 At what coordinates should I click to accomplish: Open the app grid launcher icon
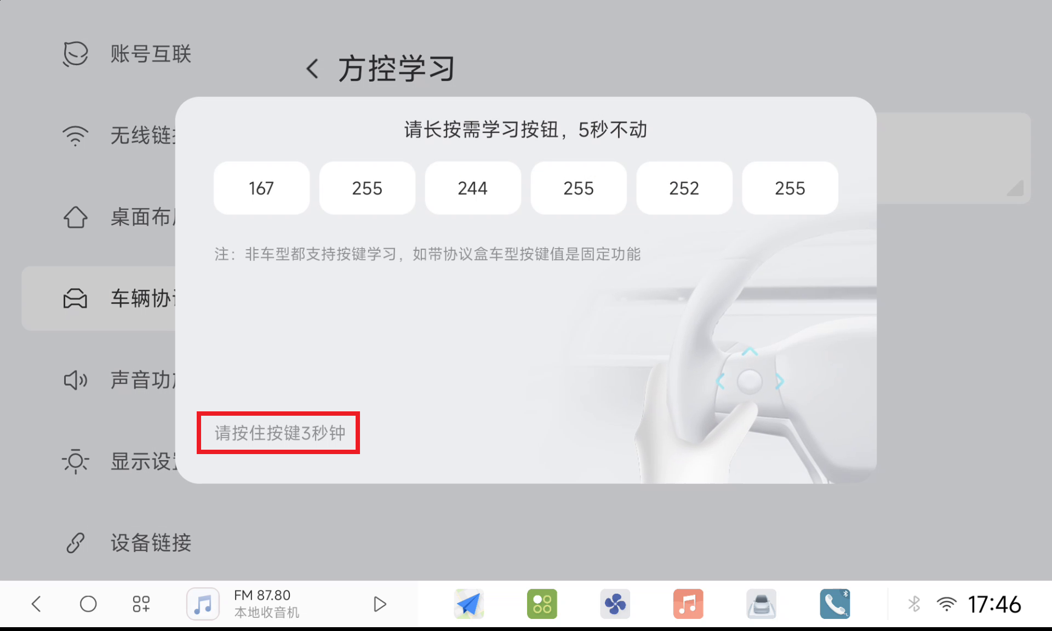tap(141, 604)
